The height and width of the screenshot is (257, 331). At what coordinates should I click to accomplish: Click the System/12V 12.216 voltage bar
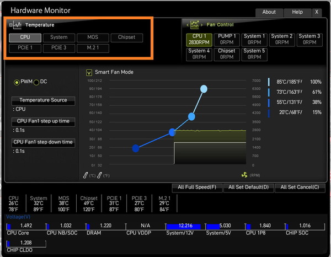point(185,227)
